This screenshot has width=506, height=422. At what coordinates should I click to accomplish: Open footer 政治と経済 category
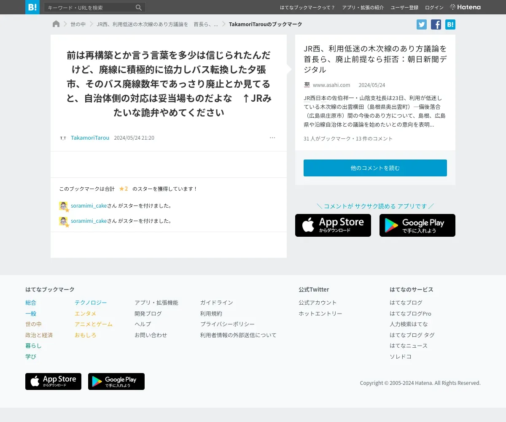click(39, 335)
